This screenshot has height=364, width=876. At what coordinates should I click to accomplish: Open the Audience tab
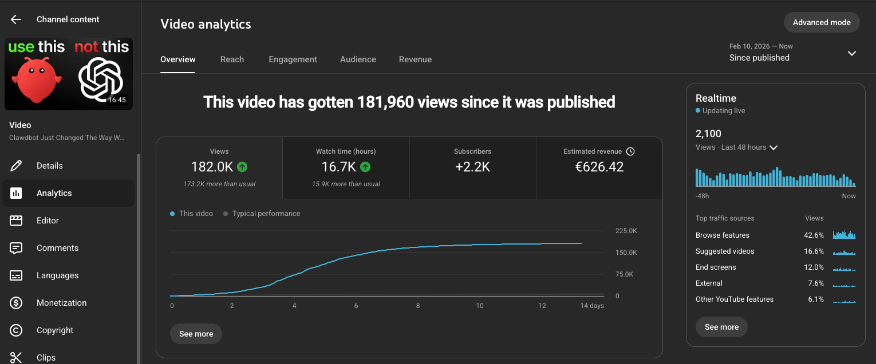[358, 59]
